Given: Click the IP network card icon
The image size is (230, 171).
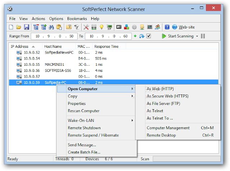Looking at the screenshot, I should click(109, 27).
